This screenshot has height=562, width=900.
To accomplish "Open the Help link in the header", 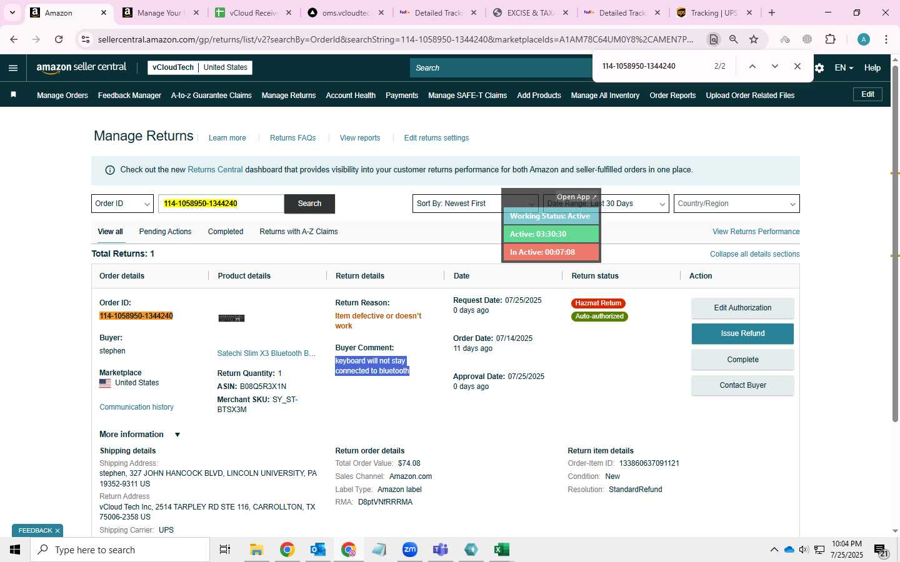I will coord(872,68).
